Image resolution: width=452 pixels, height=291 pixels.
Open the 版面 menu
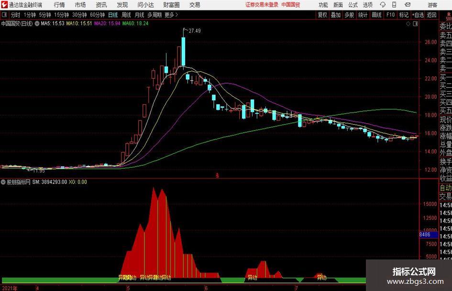338,5
